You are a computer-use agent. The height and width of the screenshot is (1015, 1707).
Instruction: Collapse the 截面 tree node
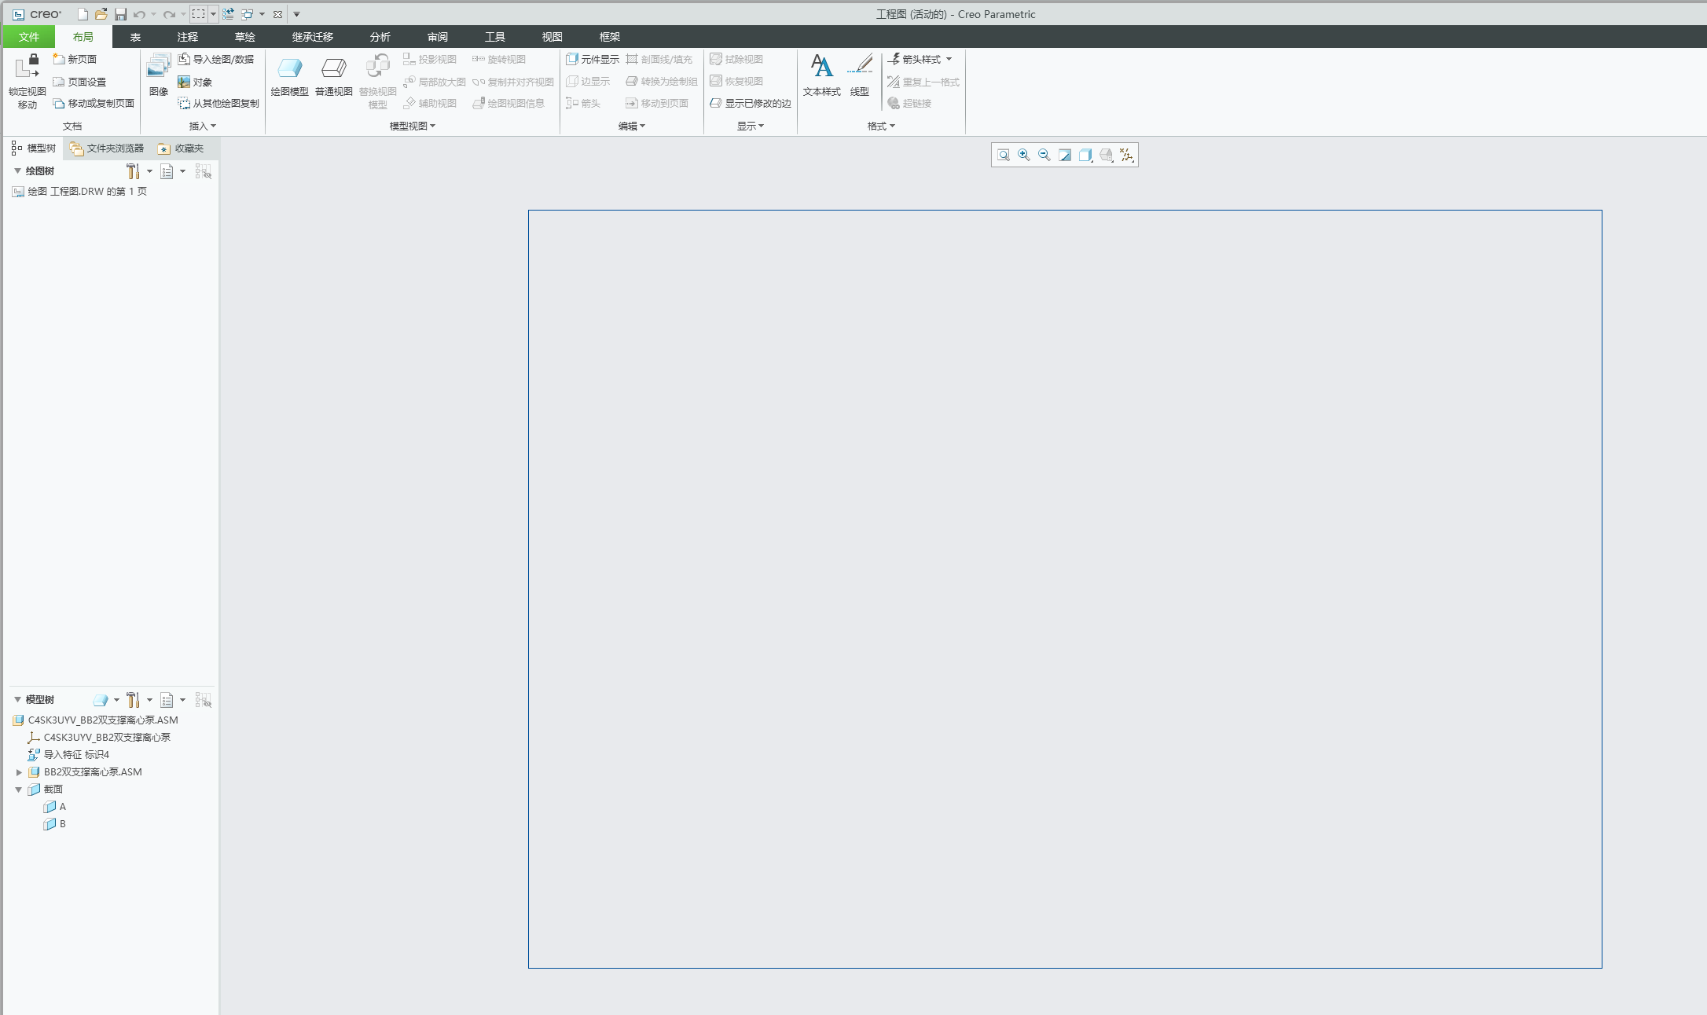(19, 790)
